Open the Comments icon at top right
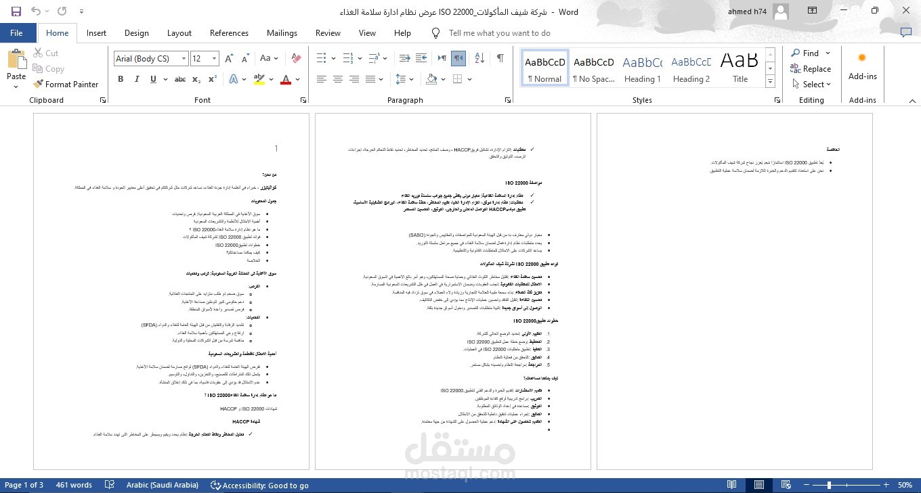Viewport: 921px width, 493px height. point(905,32)
